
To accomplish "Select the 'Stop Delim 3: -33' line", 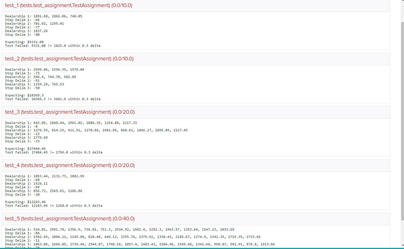I will (22, 141).
